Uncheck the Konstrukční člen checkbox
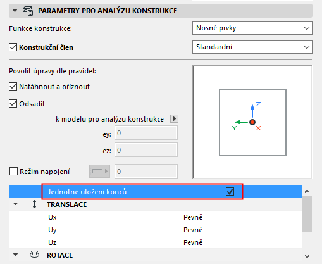 13,47
